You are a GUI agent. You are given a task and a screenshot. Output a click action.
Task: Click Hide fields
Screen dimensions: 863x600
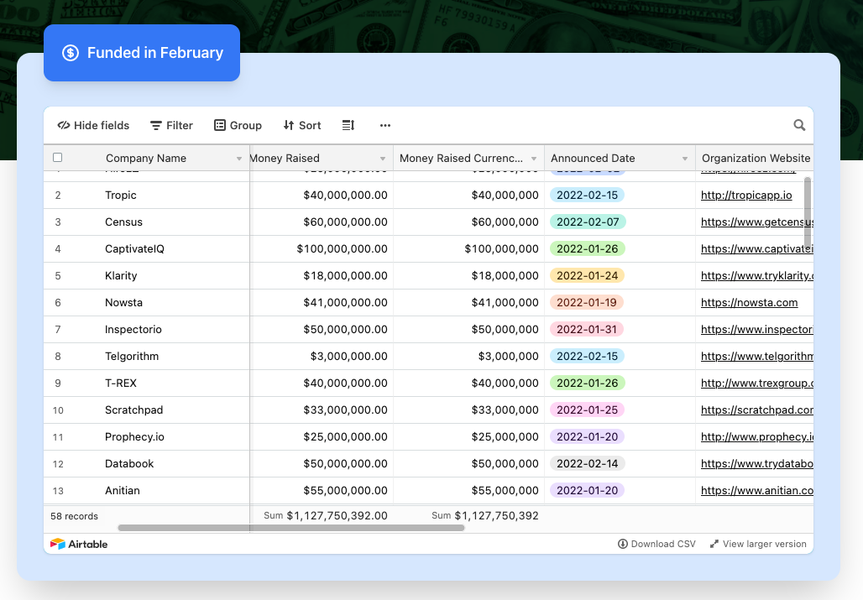pyautogui.click(x=93, y=125)
